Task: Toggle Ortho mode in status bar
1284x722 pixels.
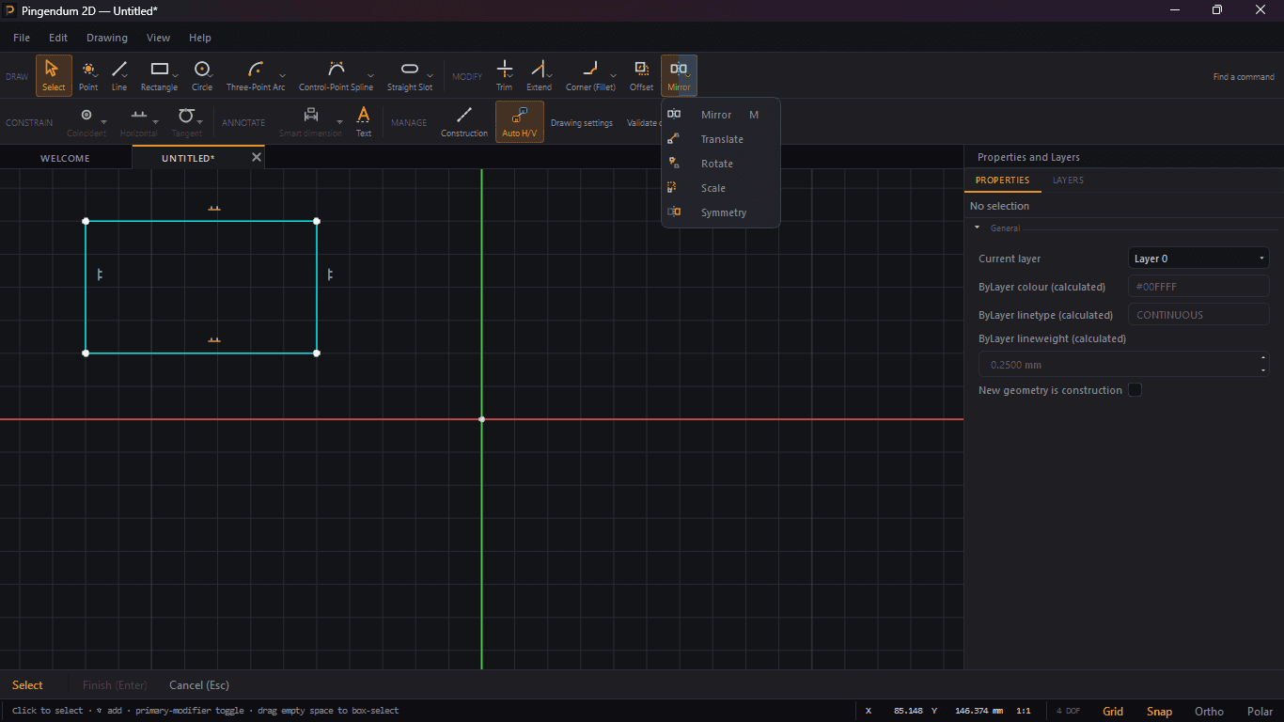Action: click(1209, 711)
